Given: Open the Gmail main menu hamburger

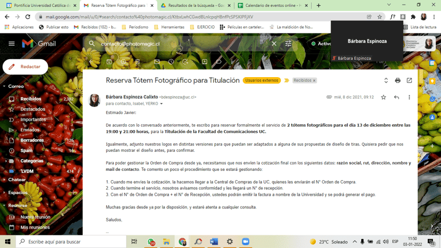Looking at the screenshot, I should click(x=11, y=44).
